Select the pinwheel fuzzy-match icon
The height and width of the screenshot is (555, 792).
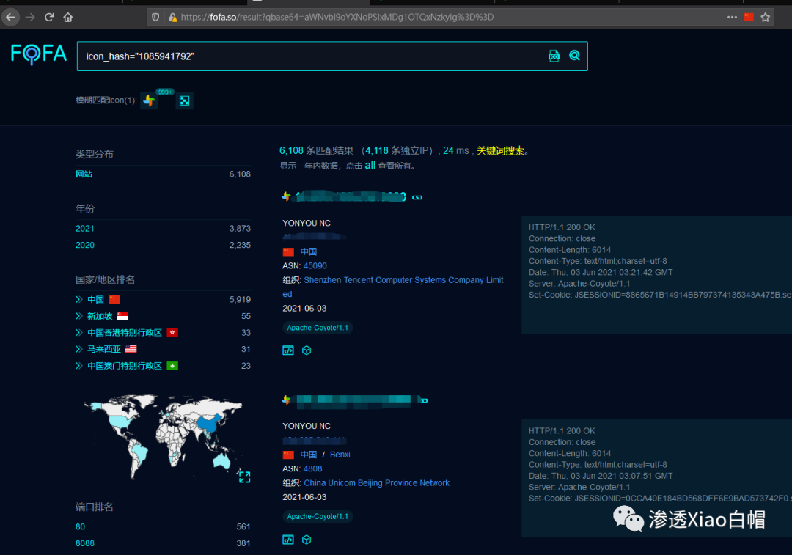[149, 100]
